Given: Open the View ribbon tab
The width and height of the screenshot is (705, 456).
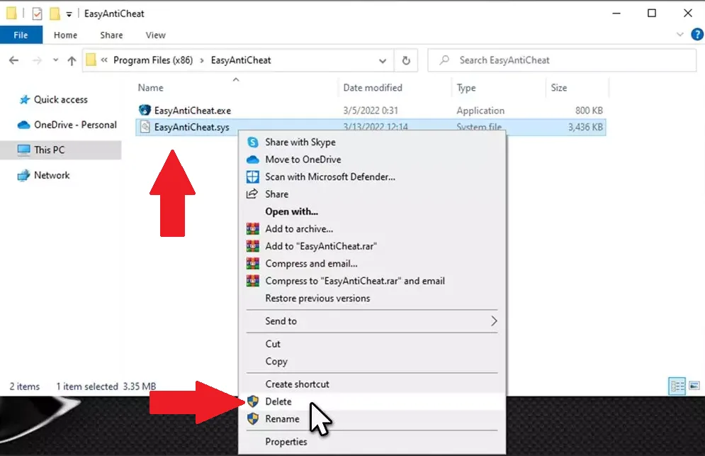Looking at the screenshot, I should pos(155,35).
